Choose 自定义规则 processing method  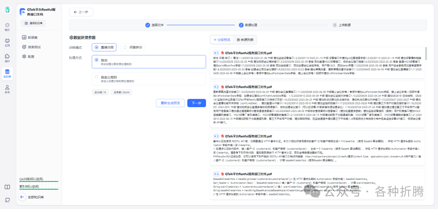click(x=148, y=79)
